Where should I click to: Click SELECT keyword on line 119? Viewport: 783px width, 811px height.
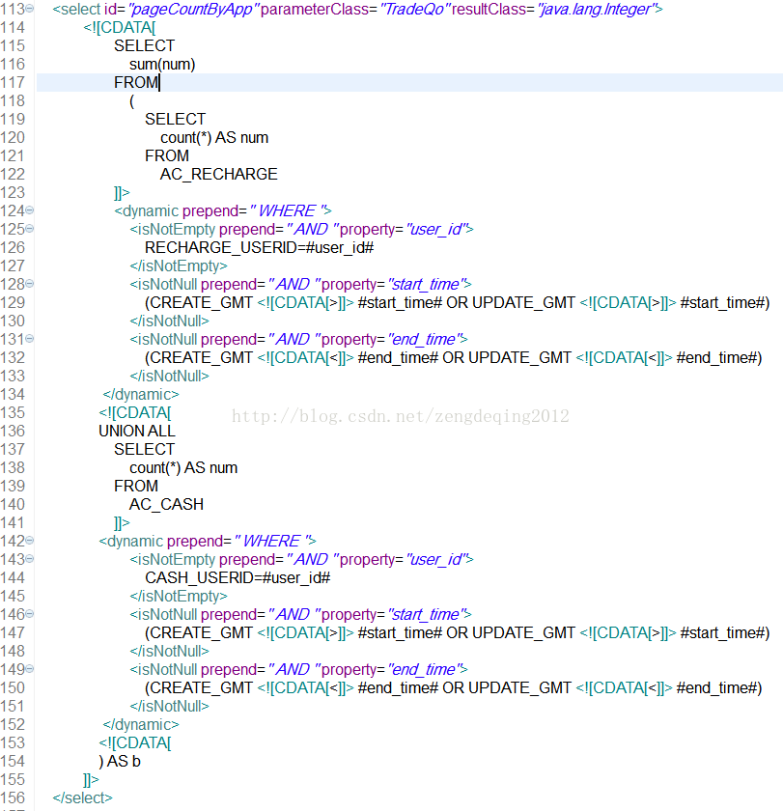[x=176, y=120]
